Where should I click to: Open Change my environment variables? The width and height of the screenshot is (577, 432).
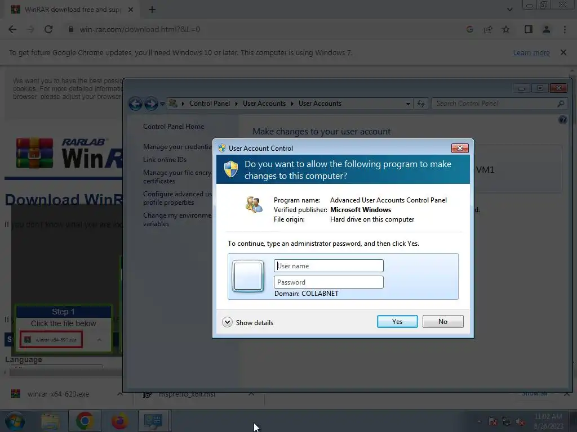tap(177, 219)
